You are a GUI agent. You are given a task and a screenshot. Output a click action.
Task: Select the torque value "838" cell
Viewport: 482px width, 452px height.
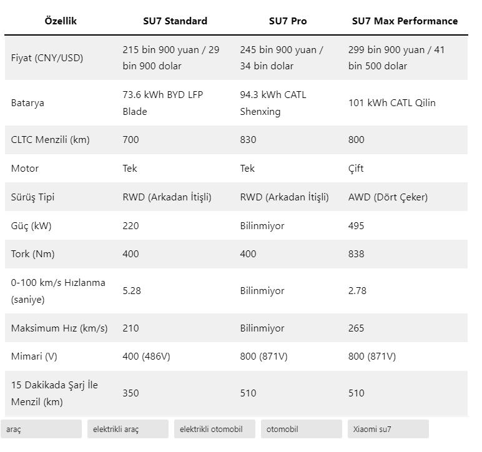click(x=357, y=254)
